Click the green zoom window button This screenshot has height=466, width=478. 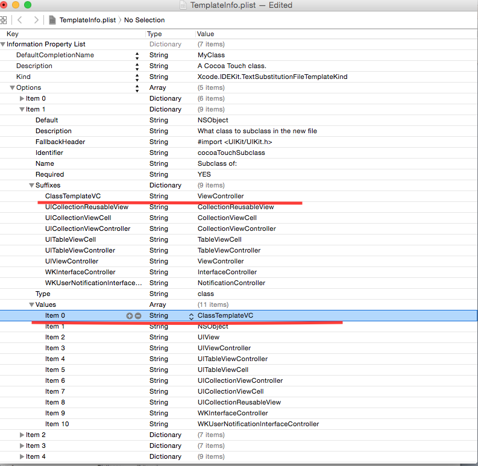pos(28,5)
